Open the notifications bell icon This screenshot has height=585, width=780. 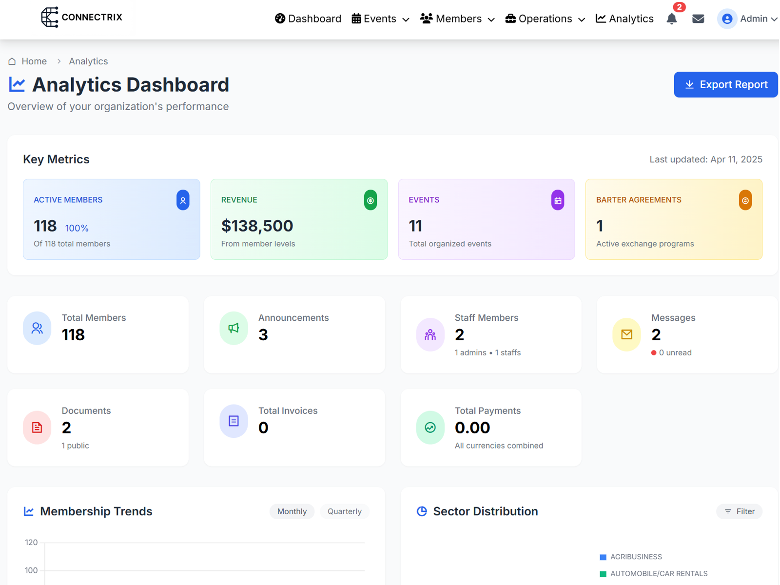672,19
